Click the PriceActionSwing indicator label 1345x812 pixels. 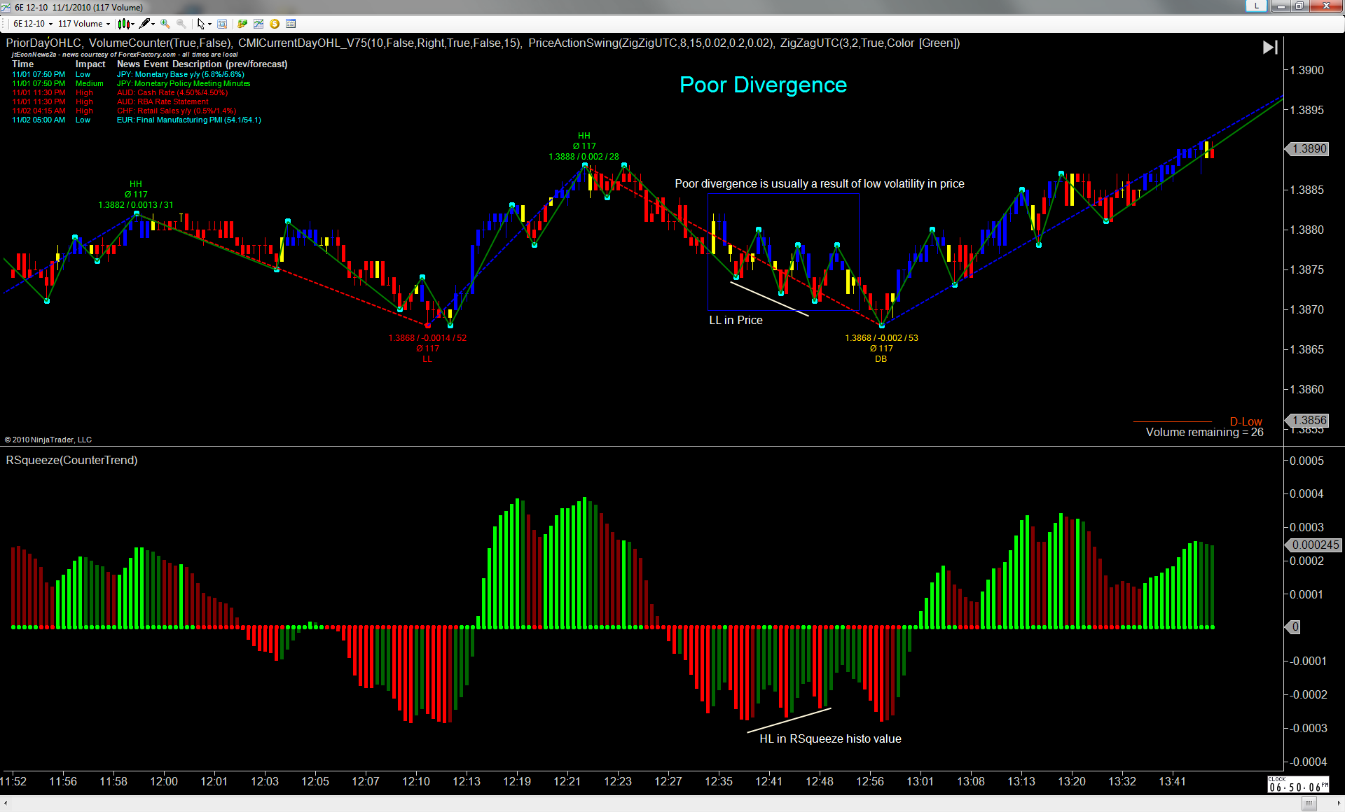click(651, 43)
